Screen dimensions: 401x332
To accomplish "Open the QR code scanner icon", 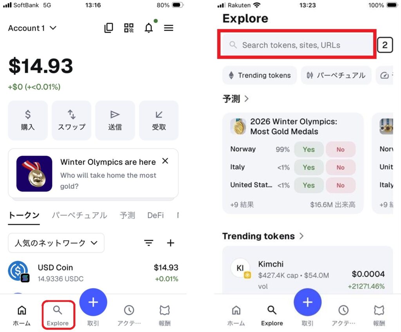I will (x=128, y=28).
